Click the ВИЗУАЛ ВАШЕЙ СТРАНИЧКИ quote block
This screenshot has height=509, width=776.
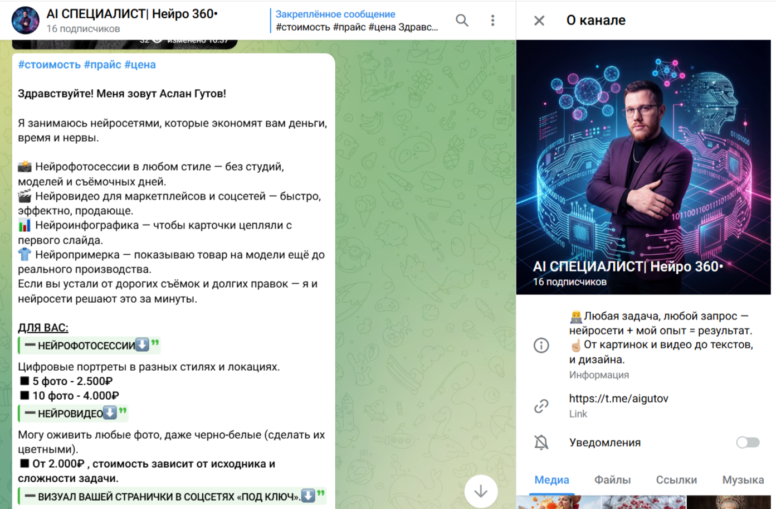click(172, 497)
